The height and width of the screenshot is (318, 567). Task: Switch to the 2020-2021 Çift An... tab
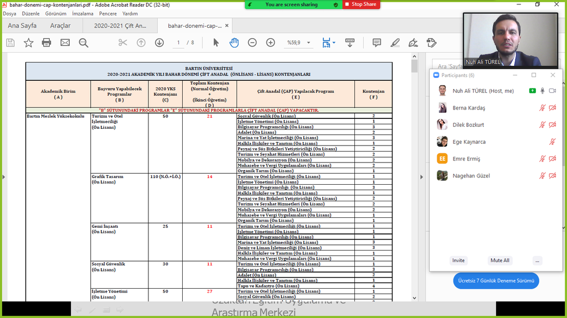(x=120, y=25)
